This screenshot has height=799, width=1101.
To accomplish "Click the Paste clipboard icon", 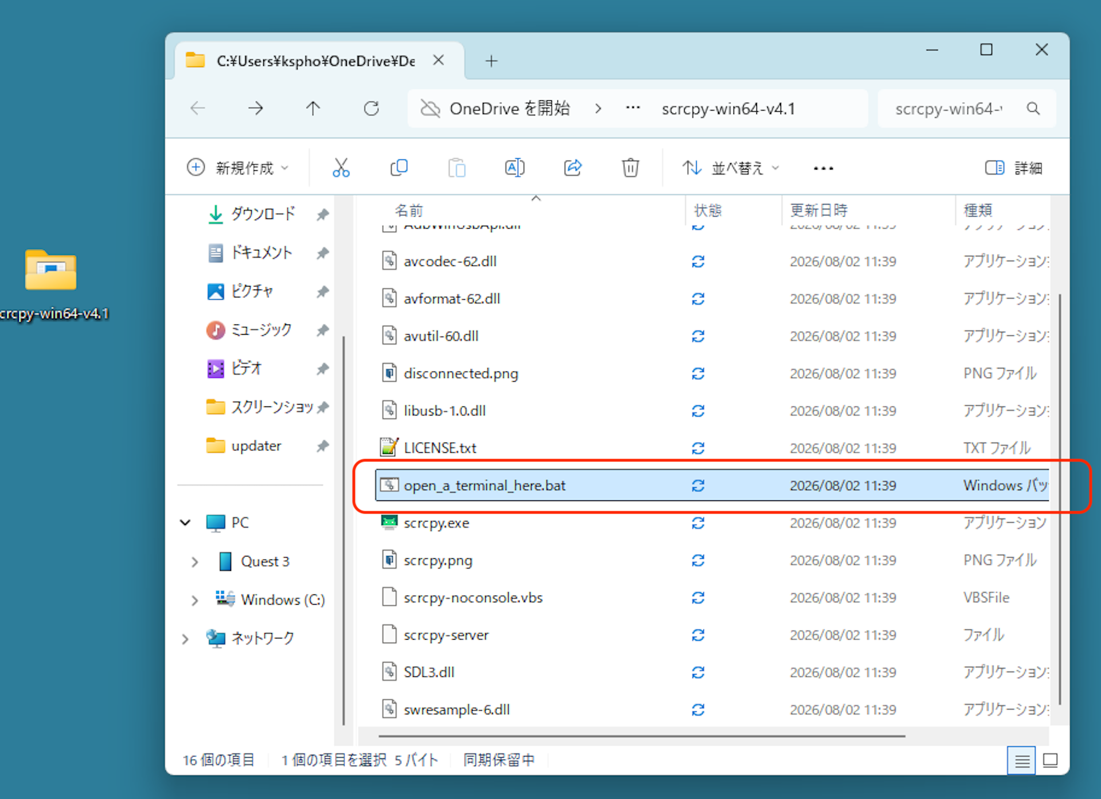I will click(x=456, y=168).
